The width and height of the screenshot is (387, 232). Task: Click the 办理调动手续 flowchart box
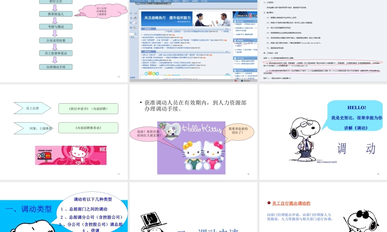56,67
